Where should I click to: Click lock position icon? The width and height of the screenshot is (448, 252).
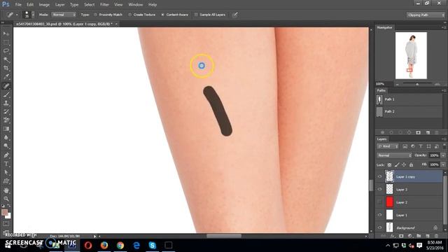404,165
